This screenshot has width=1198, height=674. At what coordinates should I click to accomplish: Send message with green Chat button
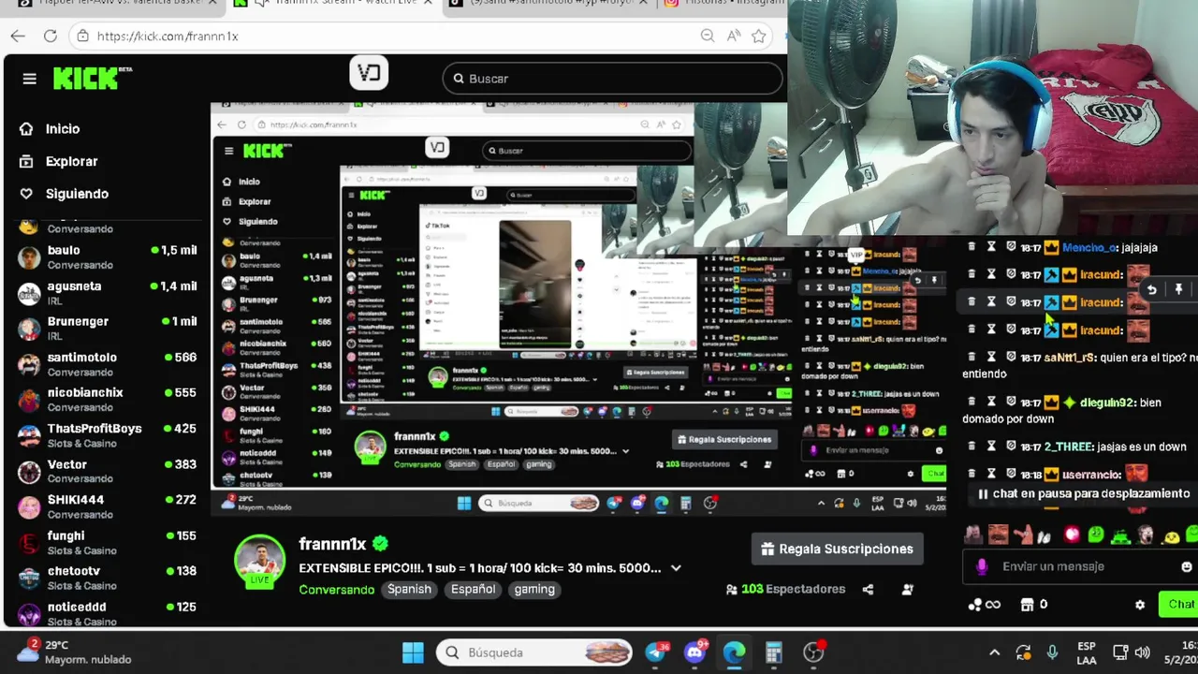click(x=1178, y=605)
